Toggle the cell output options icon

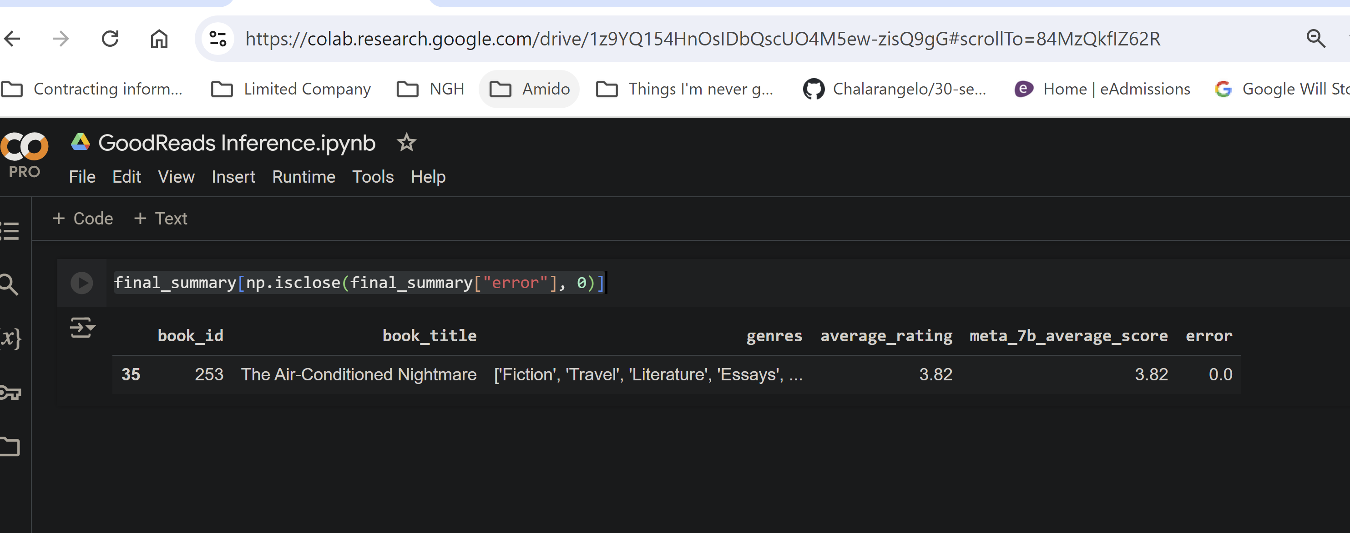coord(82,328)
